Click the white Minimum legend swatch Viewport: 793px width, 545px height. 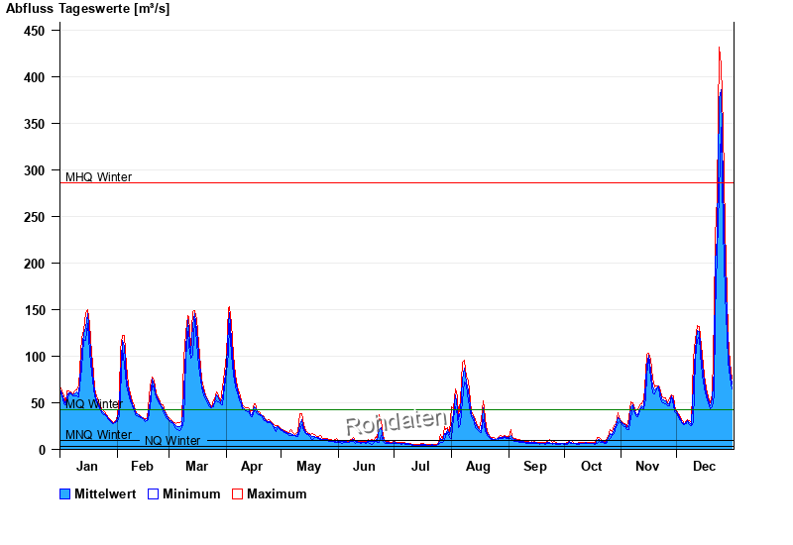(x=153, y=493)
